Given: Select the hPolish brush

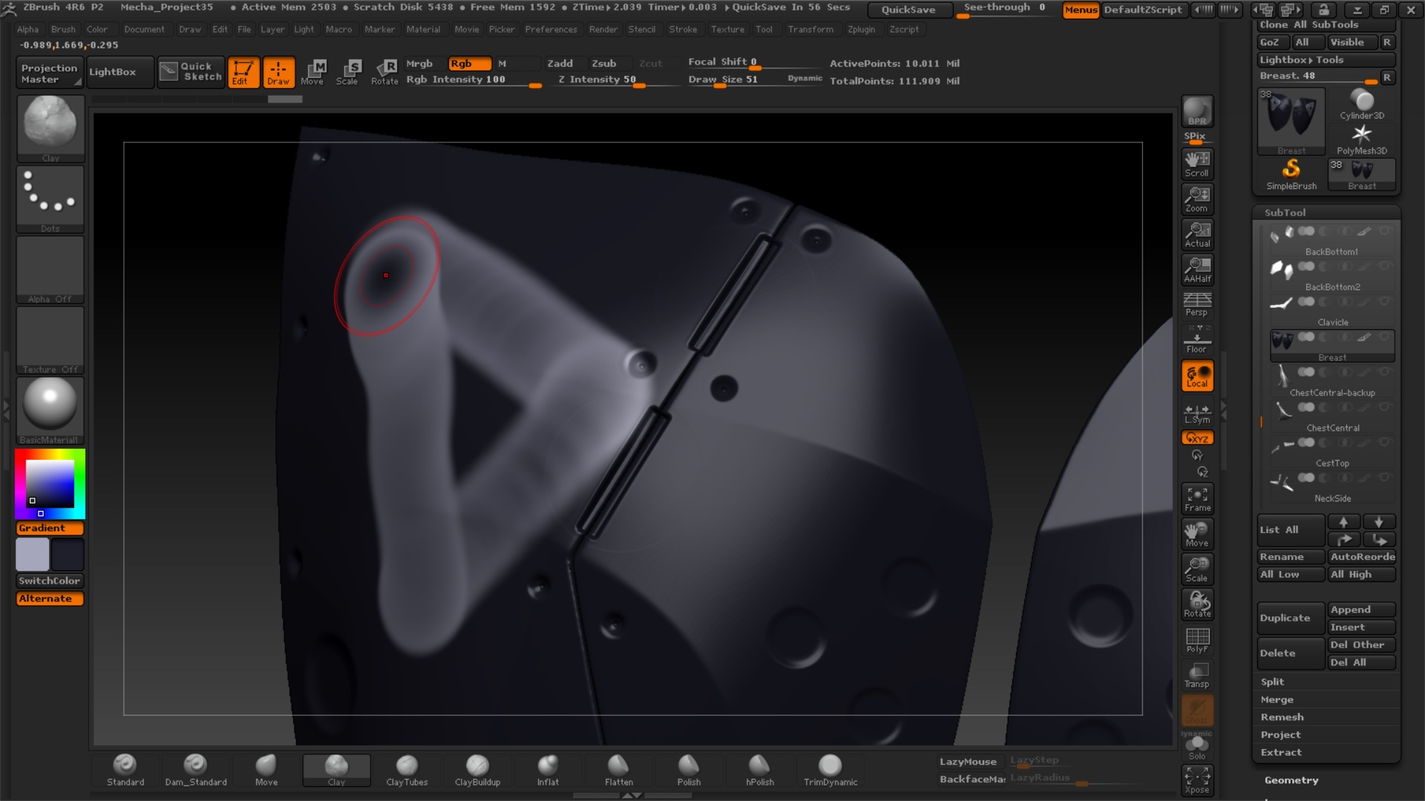Looking at the screenshot, I should (x=759, y=770).
